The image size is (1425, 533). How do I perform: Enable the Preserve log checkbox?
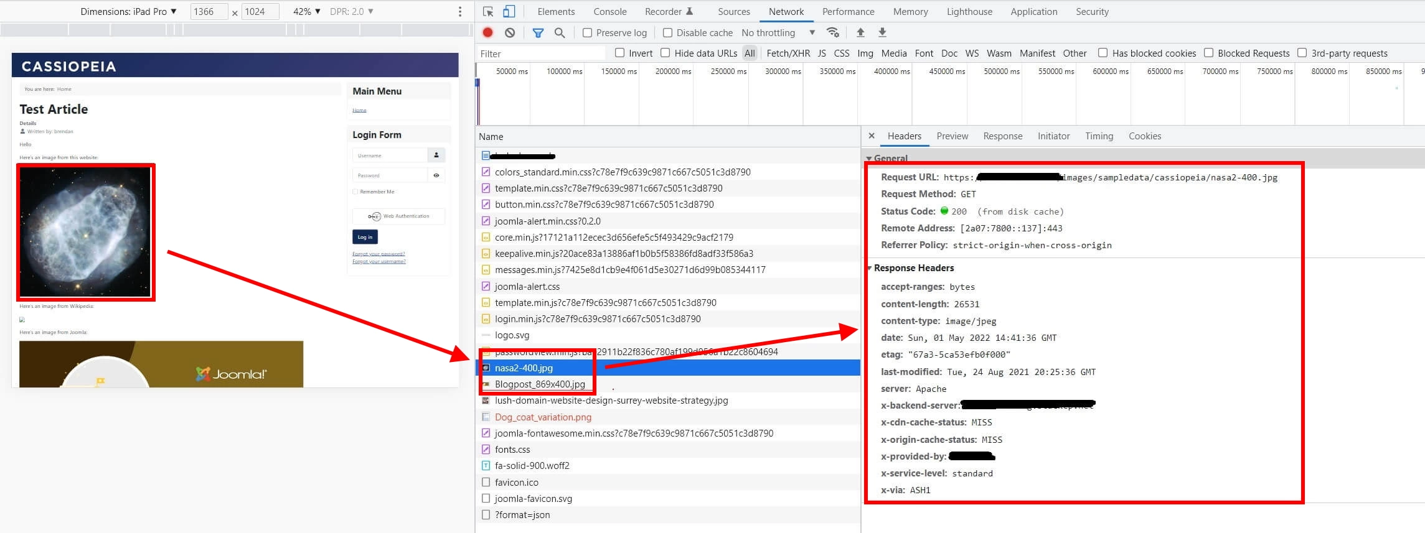click(x=587, y=32)
